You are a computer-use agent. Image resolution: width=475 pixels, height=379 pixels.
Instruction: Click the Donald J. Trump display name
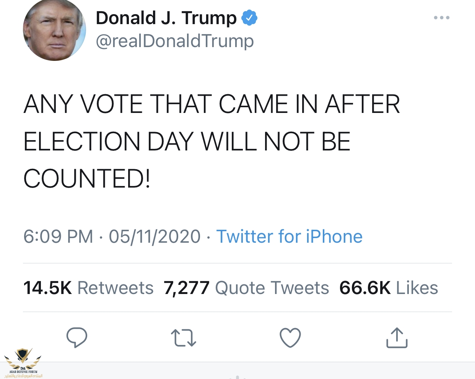pos(166,18)
